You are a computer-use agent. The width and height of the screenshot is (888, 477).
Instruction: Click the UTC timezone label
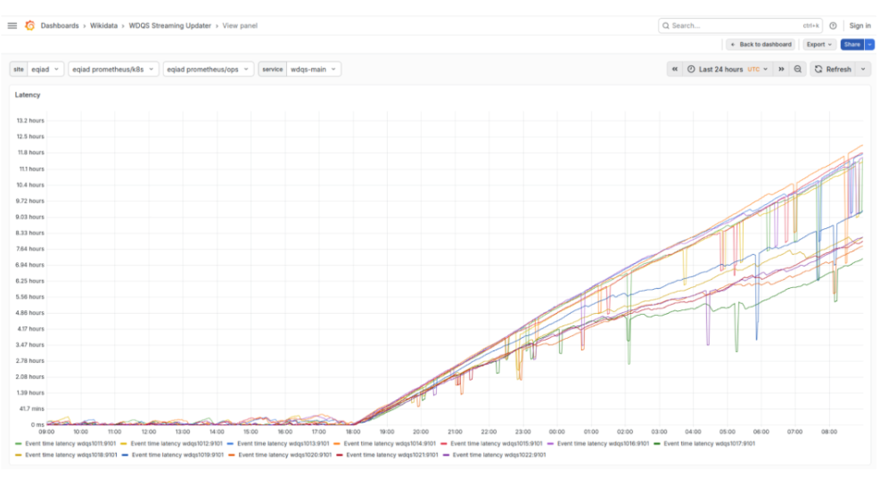tap(753, 70)
